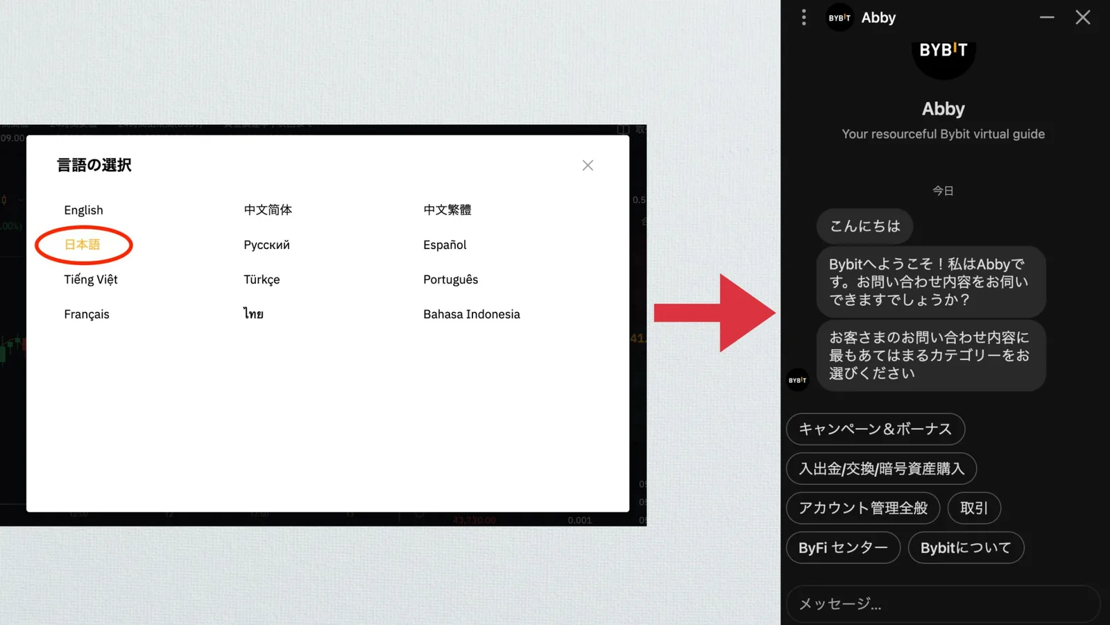
Task: Choose Français language
Action: pos(87,314)
